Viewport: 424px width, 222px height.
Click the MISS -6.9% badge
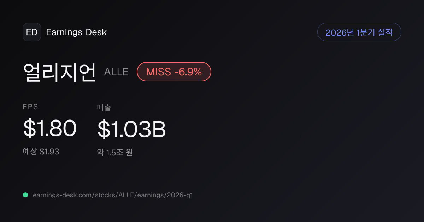(174, 72)
